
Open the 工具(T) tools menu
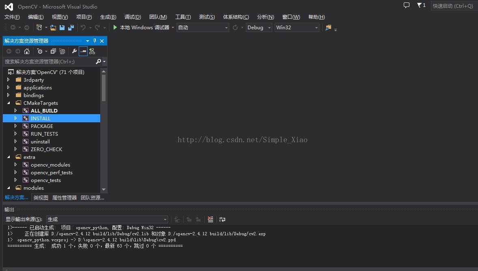point(183,17)
